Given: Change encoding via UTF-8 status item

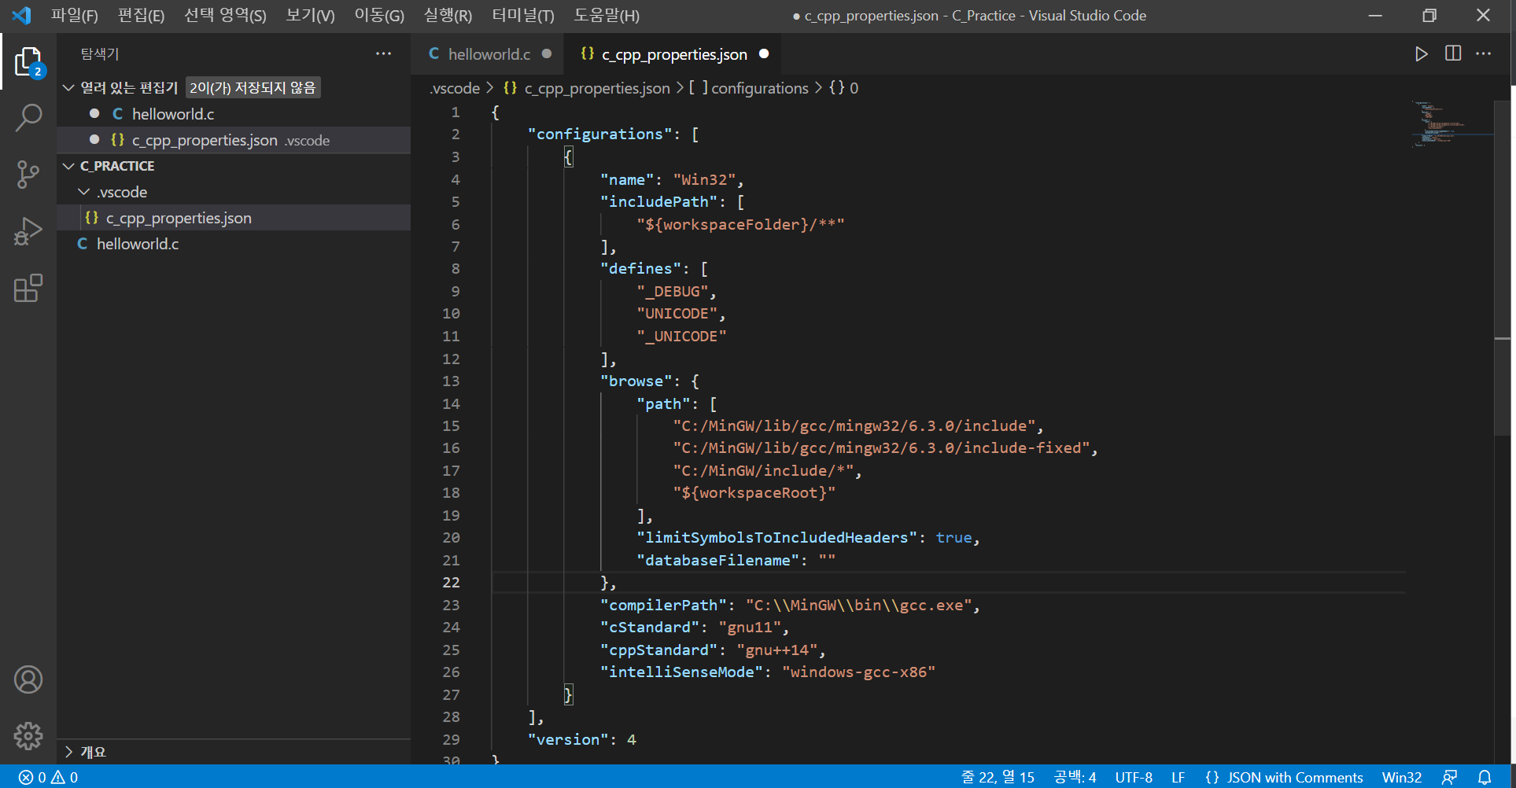Looking at the screenshot, I should 1134,777.
